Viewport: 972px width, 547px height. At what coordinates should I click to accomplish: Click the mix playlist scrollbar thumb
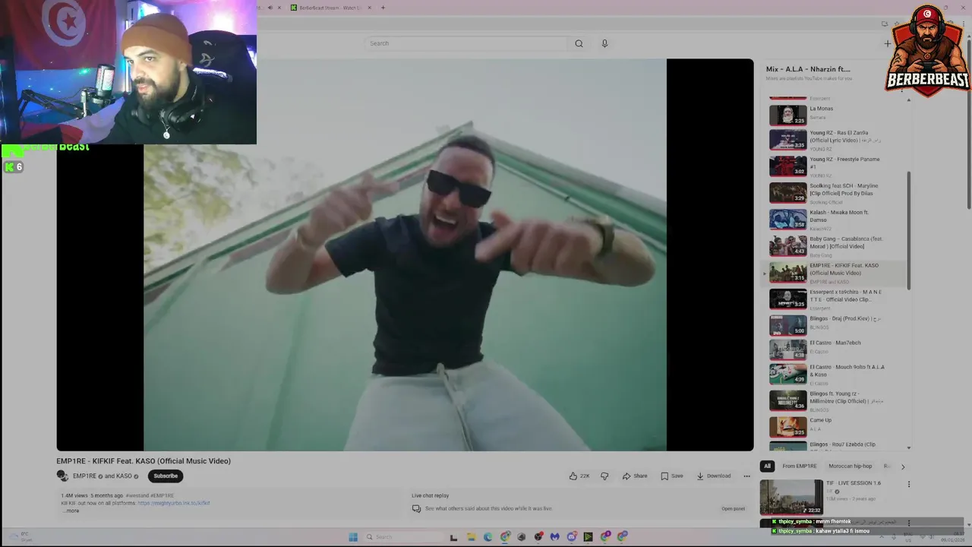pyautogui.click(x=909, y=229)
